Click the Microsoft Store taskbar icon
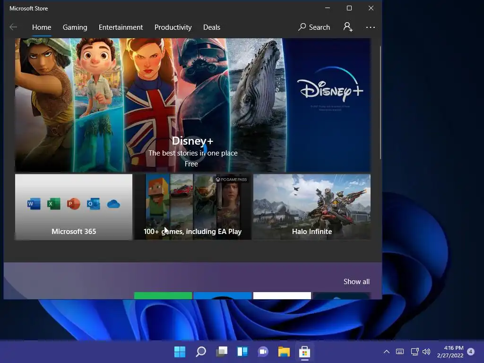Screen dimensions: 484x363 coord(304,352)
